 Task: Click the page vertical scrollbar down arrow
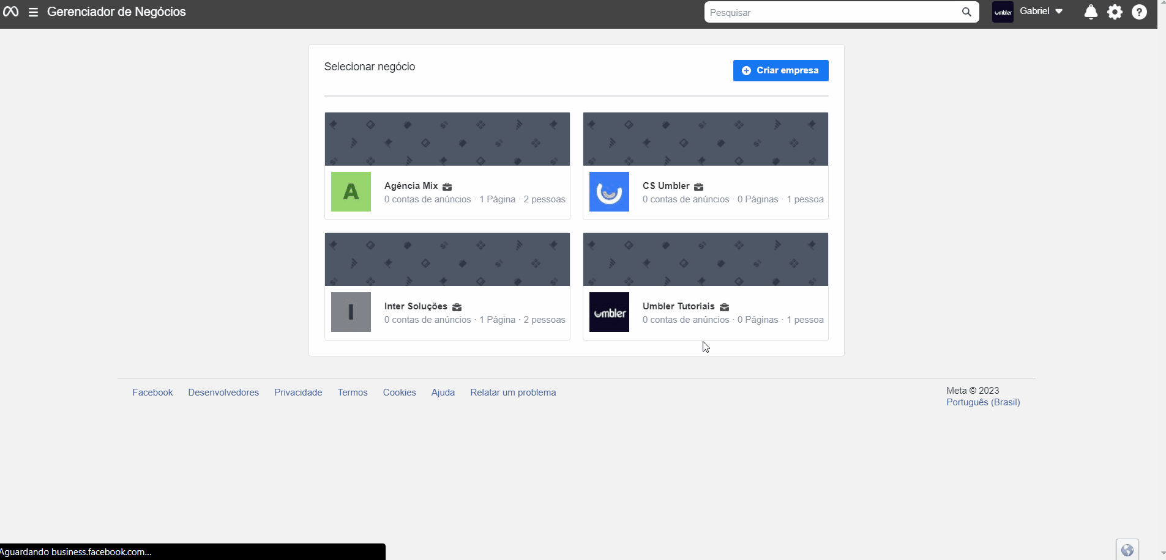(x=1162, y=554)
